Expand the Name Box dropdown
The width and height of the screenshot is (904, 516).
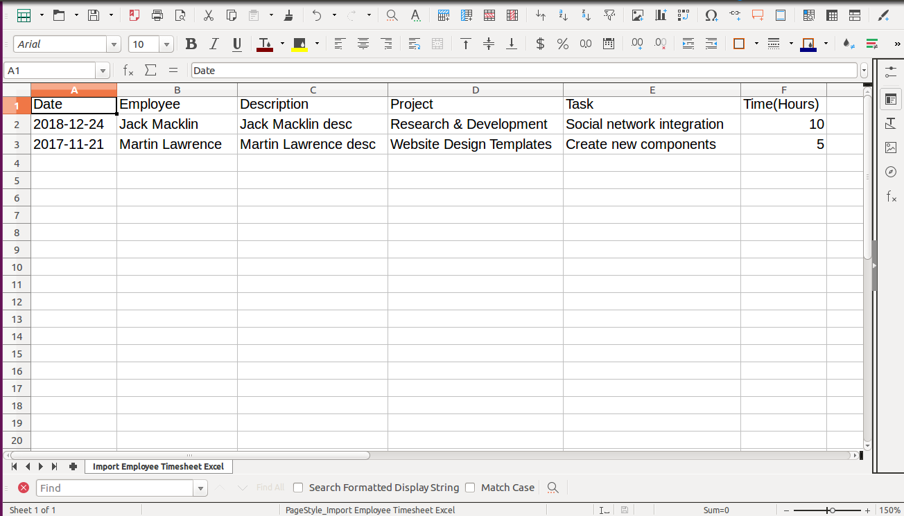coord(103,71)
